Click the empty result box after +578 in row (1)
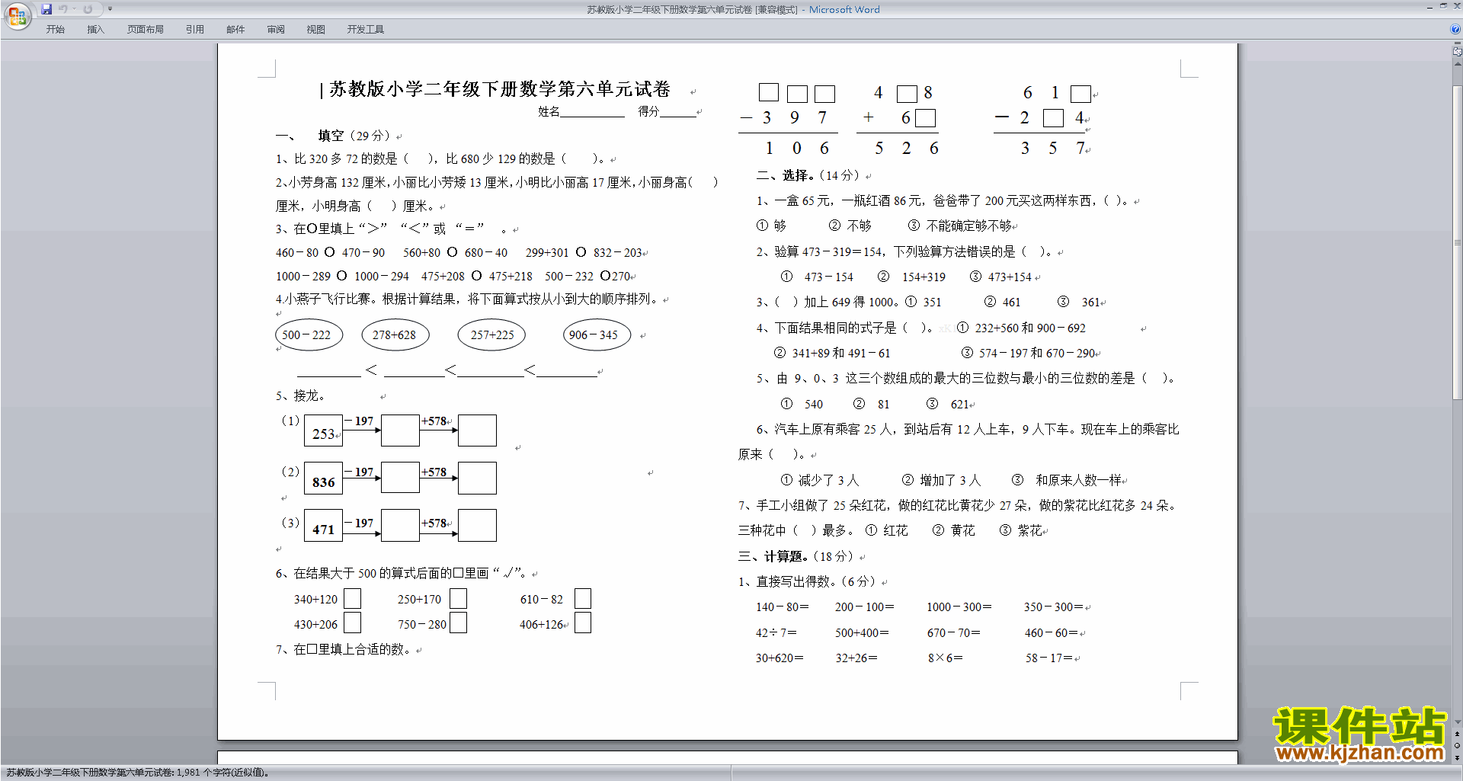This screenshot has width=1463, height=781. coord(478,431)
